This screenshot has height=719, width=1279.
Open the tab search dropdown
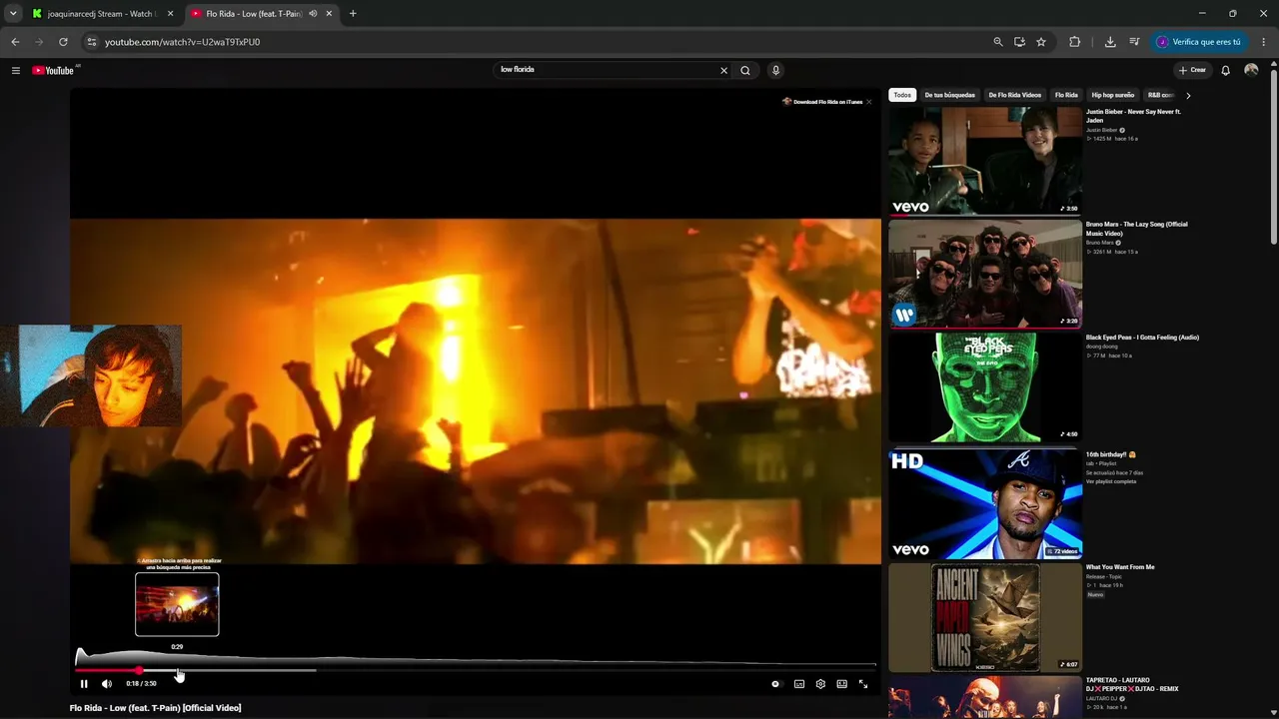[13, 14]
